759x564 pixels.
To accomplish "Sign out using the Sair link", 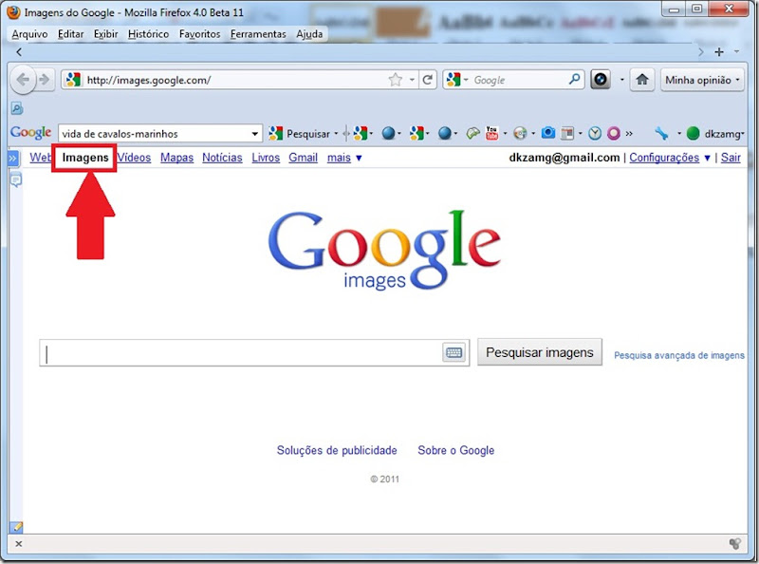I will coord(731,158).
